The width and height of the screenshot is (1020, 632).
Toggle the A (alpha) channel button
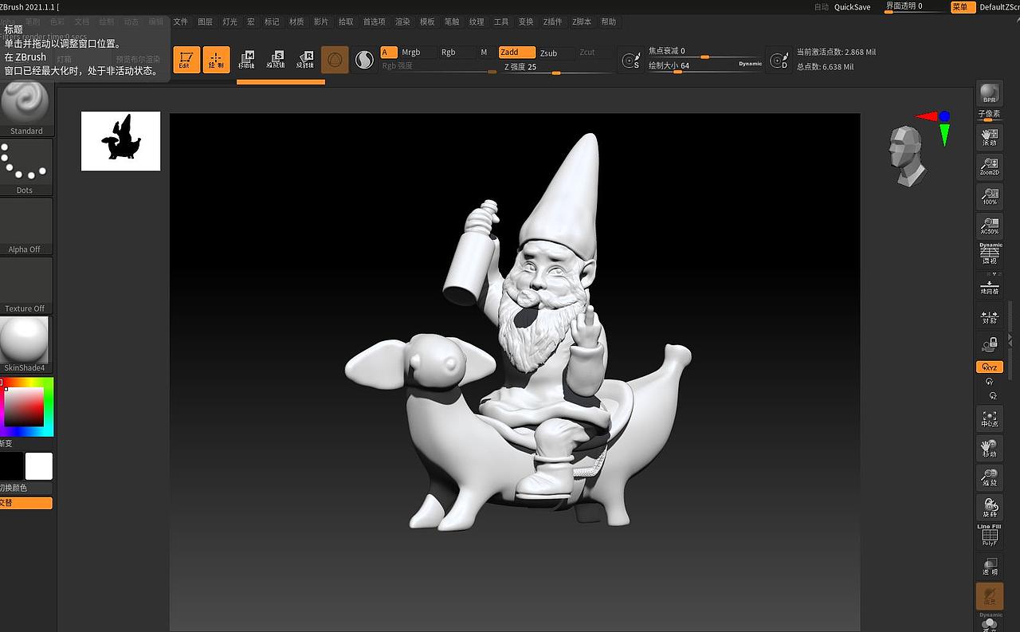pyautogui.click(x=389, y=53)
